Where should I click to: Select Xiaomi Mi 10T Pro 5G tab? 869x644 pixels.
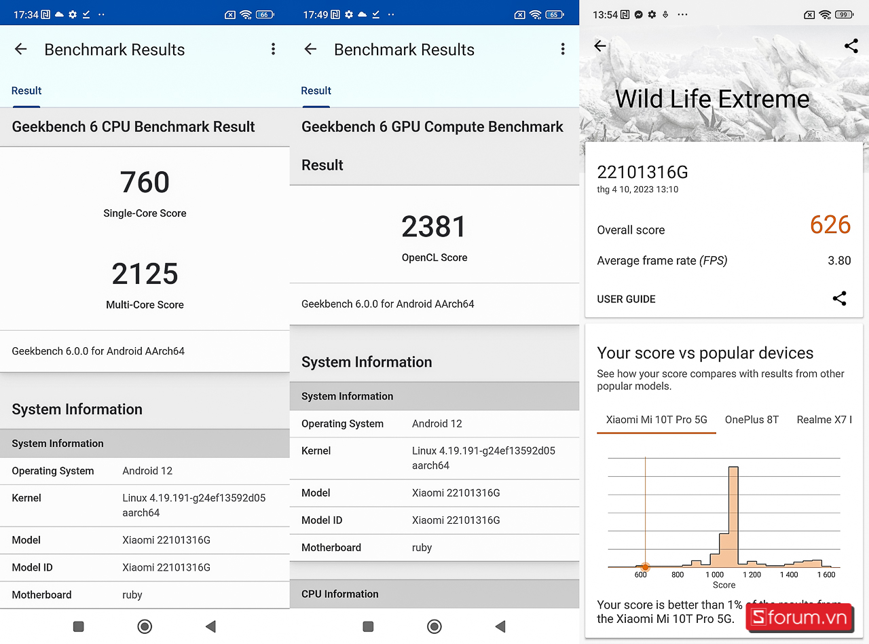coord(657,419)
